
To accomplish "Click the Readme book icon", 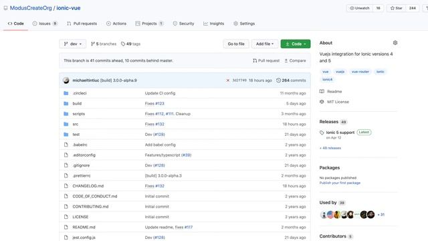I will (x=322, y=91).
